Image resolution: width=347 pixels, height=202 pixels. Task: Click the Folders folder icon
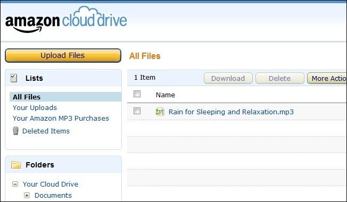[16, 165]
